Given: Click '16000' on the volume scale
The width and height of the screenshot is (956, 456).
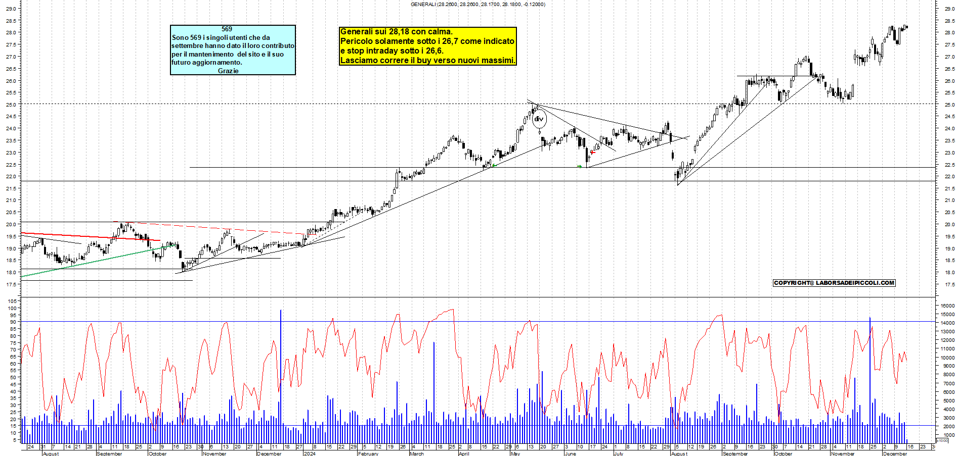Looking at the screenshot, I should [947, 306].
